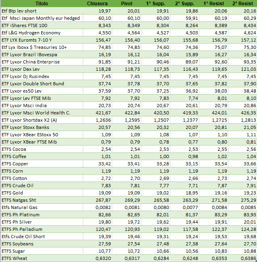Click the ETFS Ph Platinum title cell
Viewport: 257px width, 262px height.
coord(42,215)
